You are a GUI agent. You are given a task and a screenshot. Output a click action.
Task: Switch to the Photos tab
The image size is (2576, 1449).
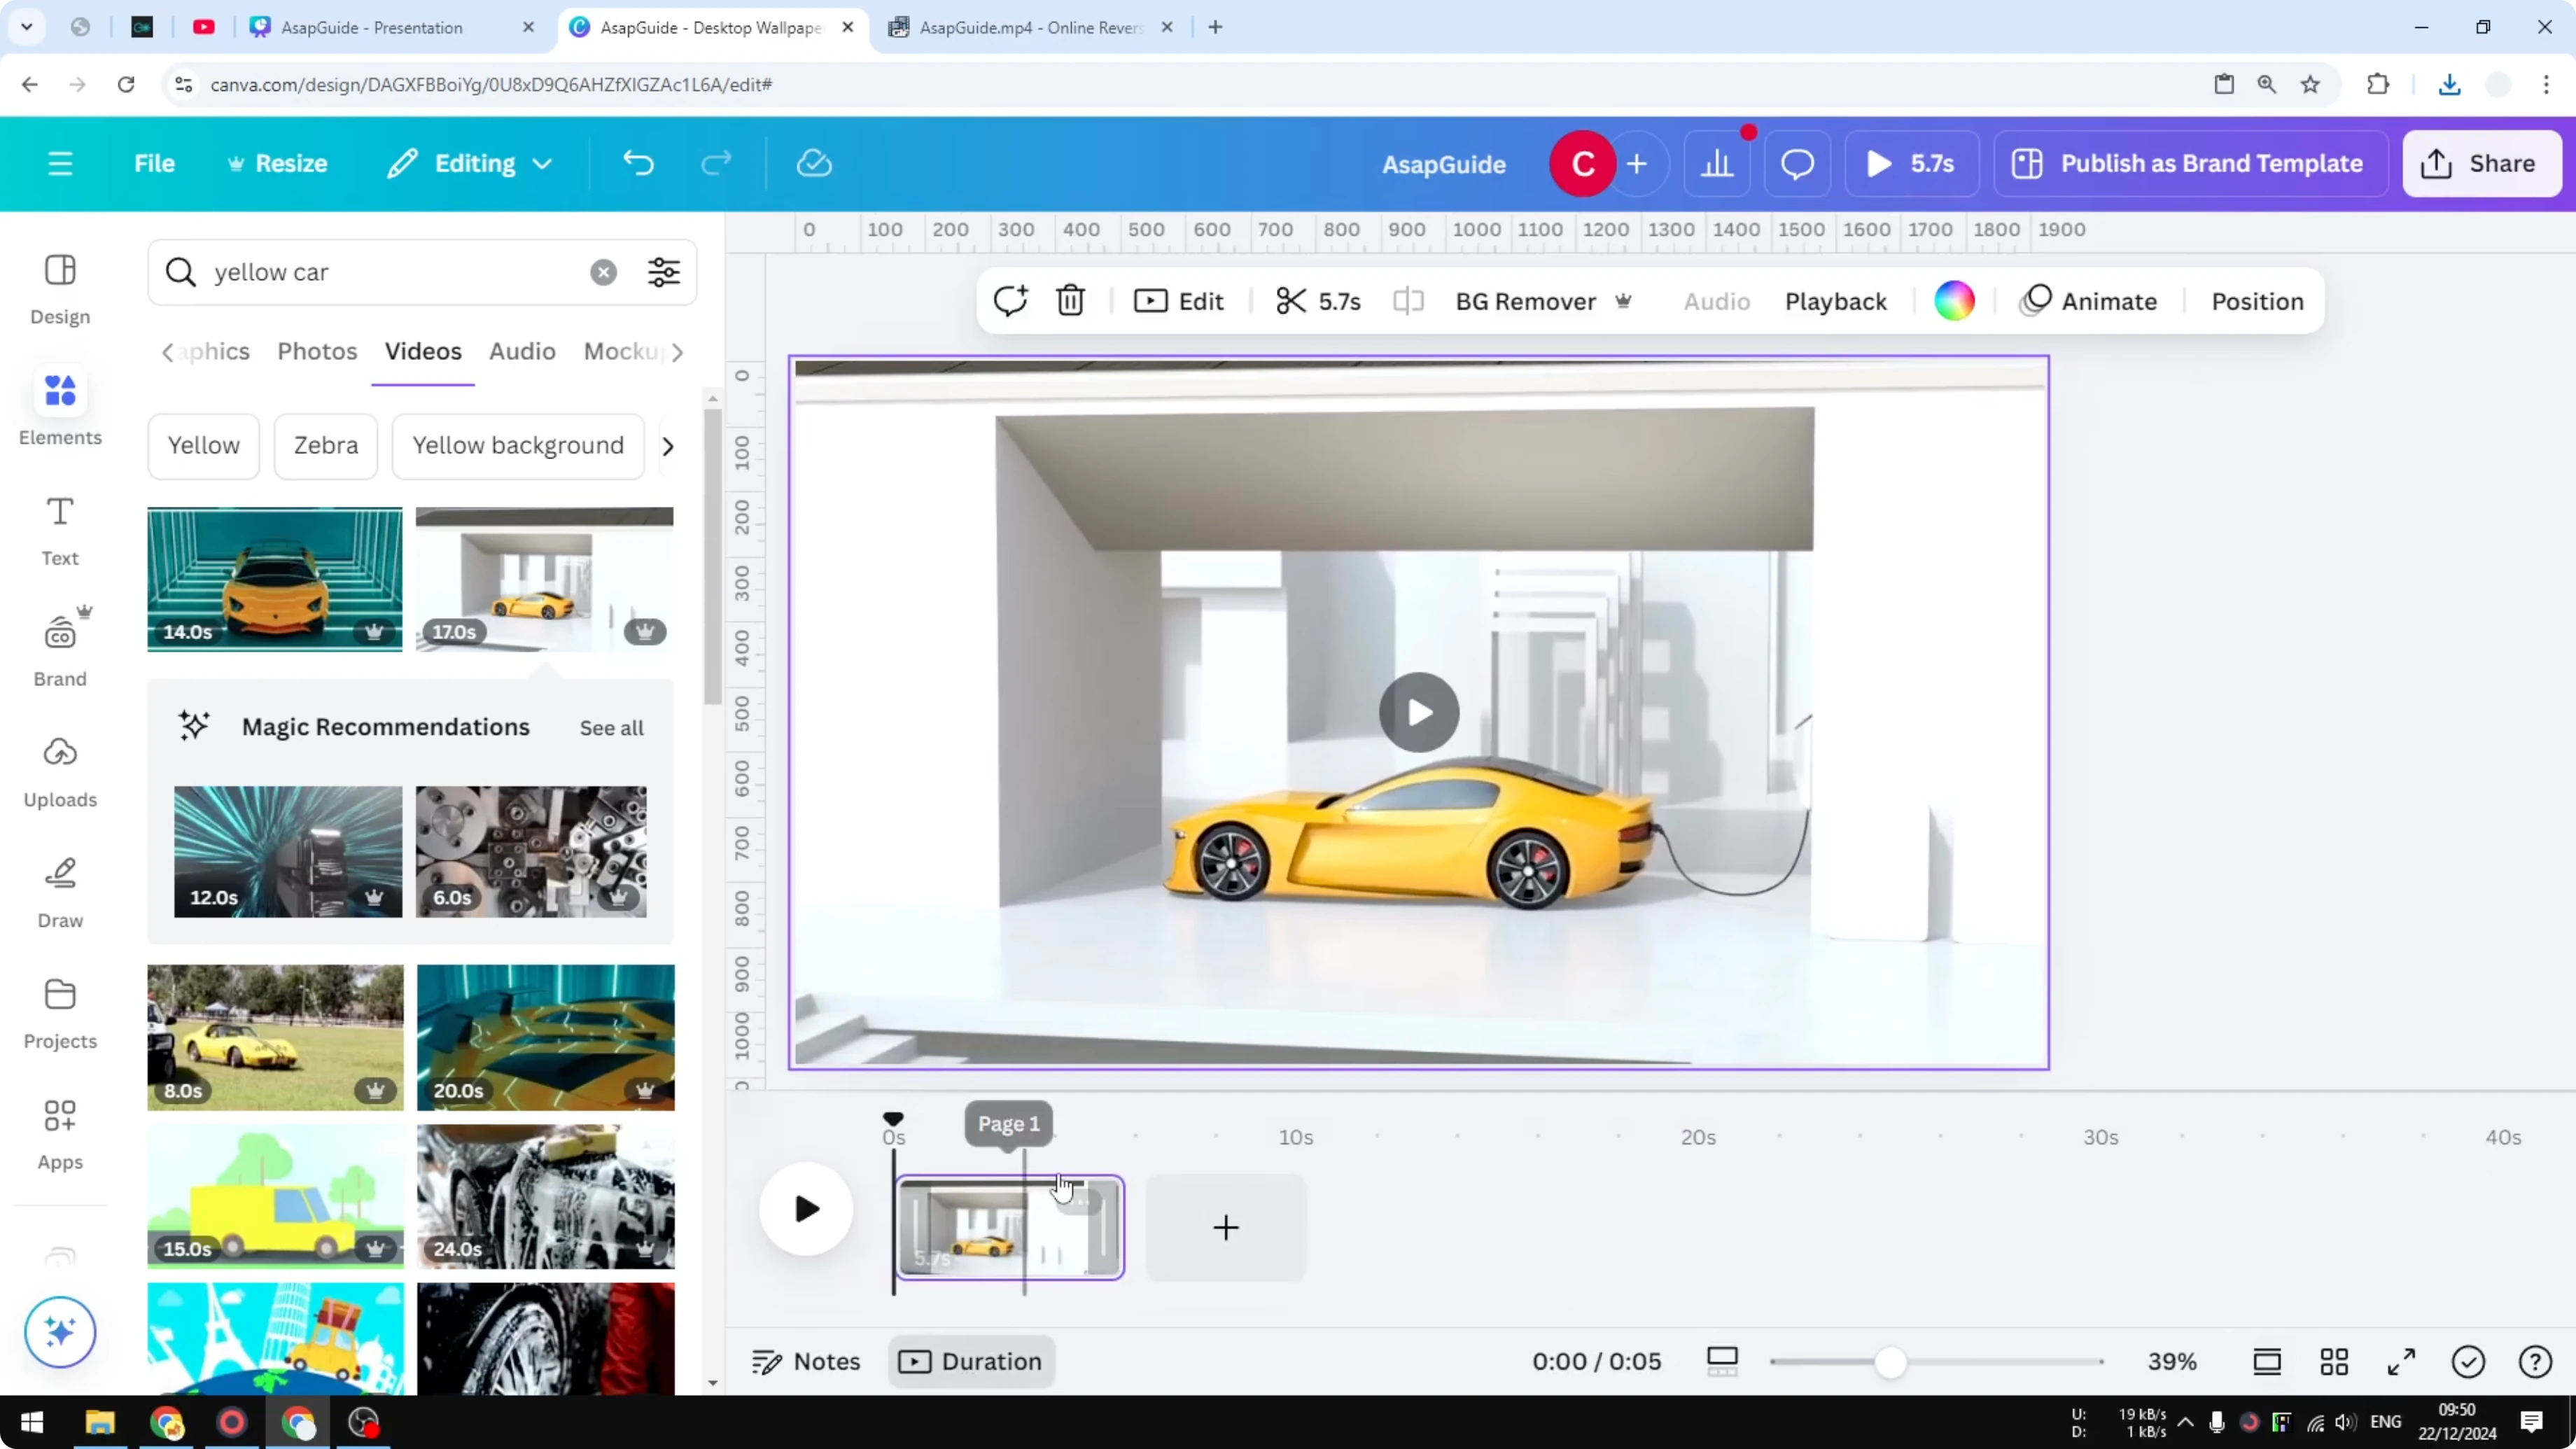(x=316, y=351)
